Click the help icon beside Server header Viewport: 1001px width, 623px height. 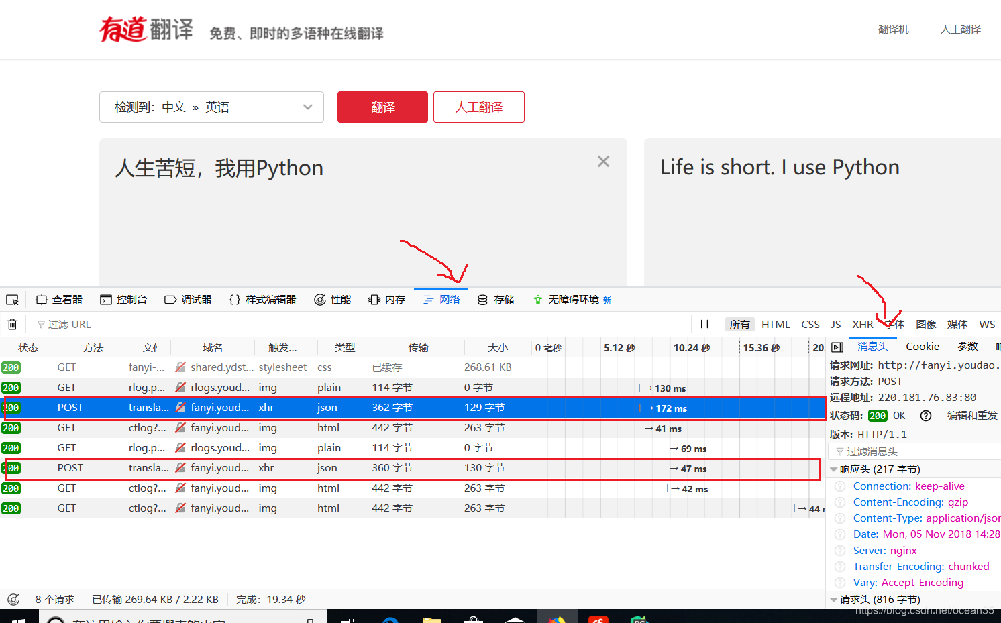pos(840,551)
